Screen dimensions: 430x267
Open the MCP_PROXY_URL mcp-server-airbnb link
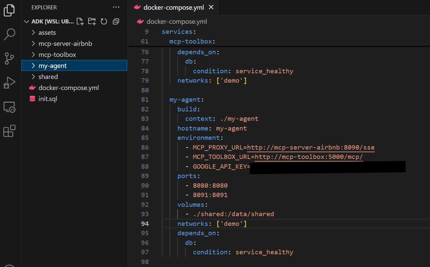click(311, 147)
